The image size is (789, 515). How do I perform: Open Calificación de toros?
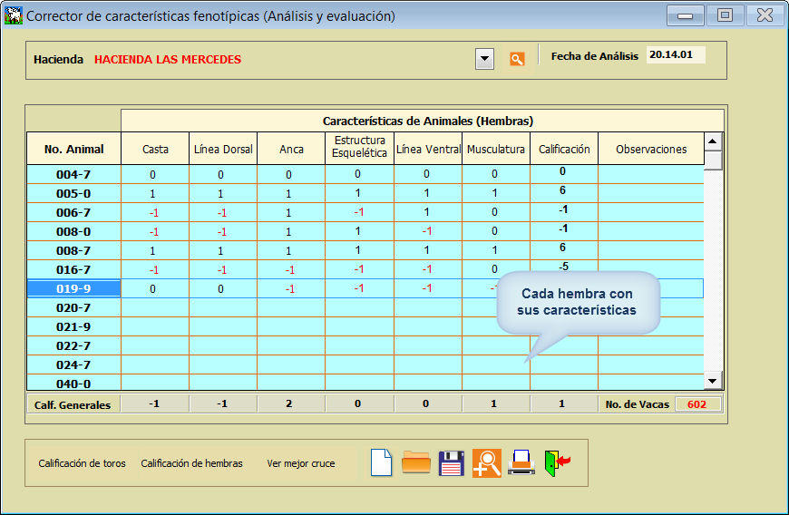(x=82, y=463)
